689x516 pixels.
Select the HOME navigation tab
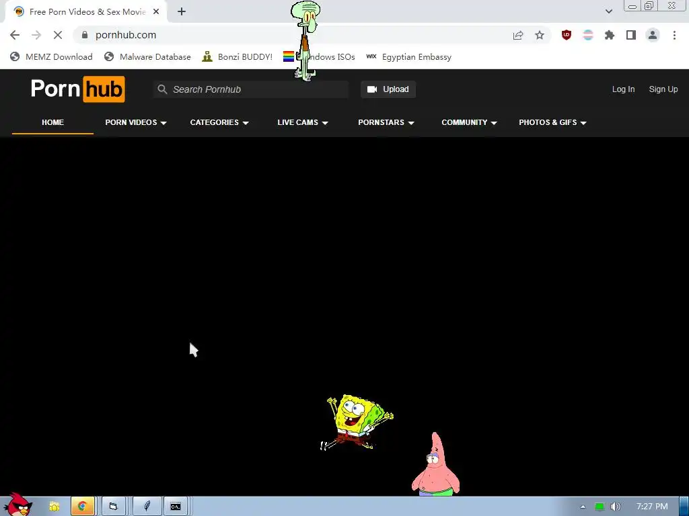(52, 122)
